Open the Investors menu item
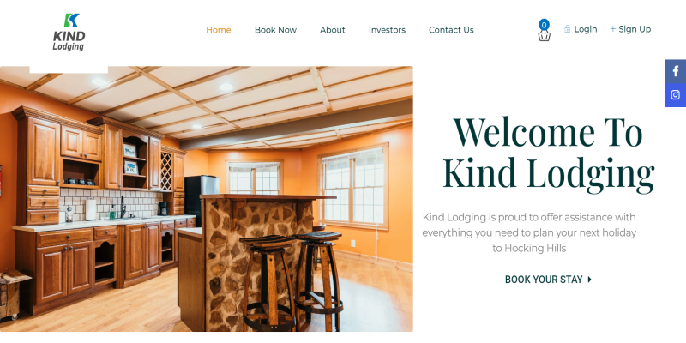The width and height of the screenshot is (686, 343). [x=387, y=30]
